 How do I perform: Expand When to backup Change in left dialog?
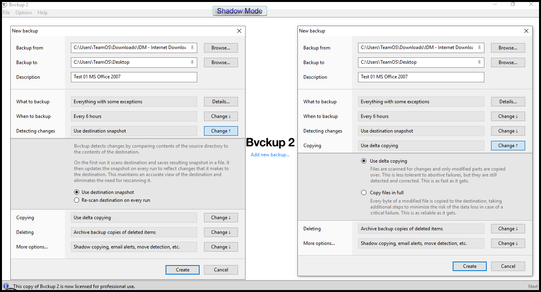click(221, 116)
